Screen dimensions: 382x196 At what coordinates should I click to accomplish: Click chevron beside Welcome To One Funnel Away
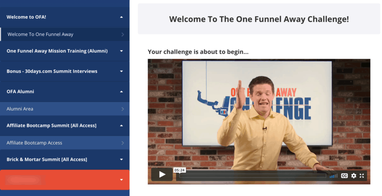click(123, 34)
